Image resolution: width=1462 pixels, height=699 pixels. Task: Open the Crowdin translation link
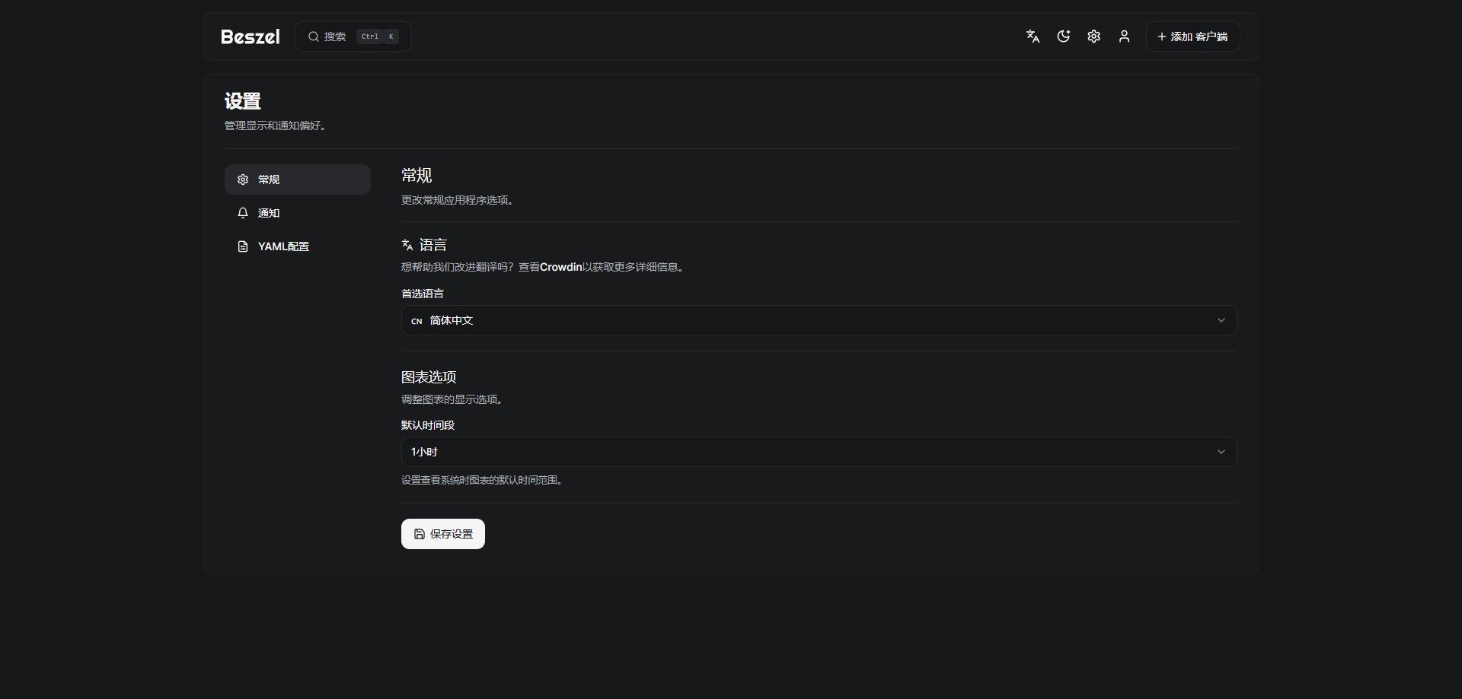560,267
